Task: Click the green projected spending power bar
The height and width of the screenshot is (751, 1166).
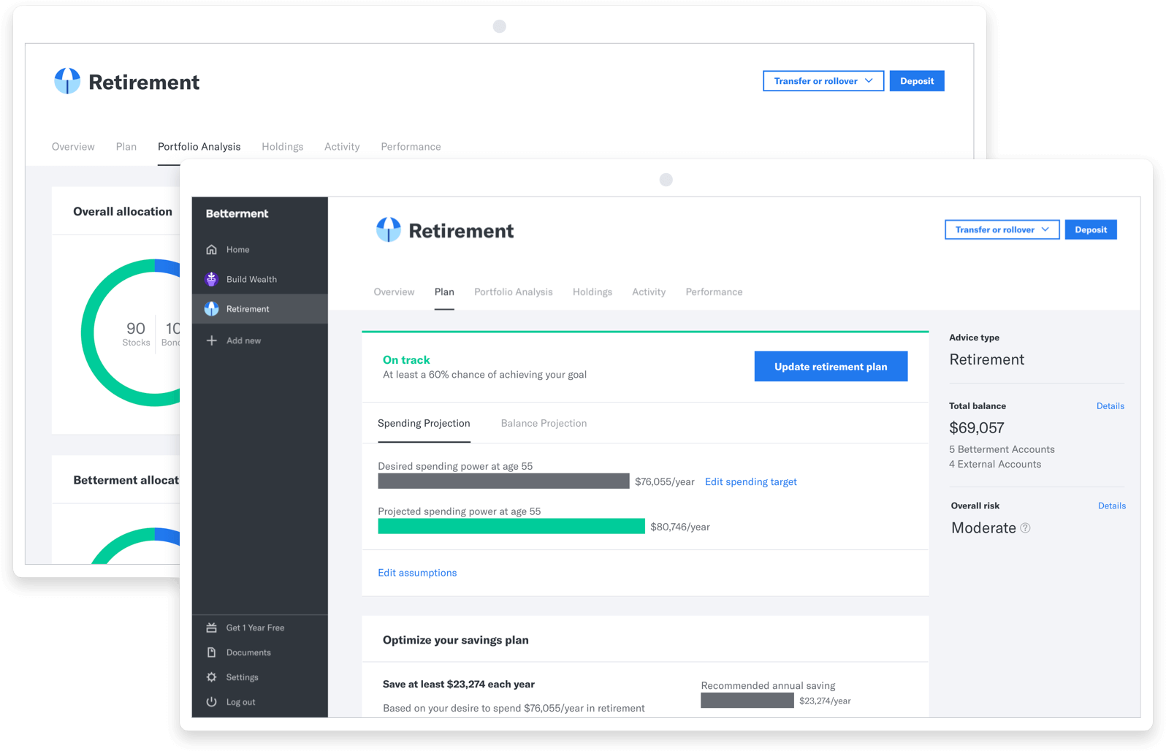Action: coord(511,527)
